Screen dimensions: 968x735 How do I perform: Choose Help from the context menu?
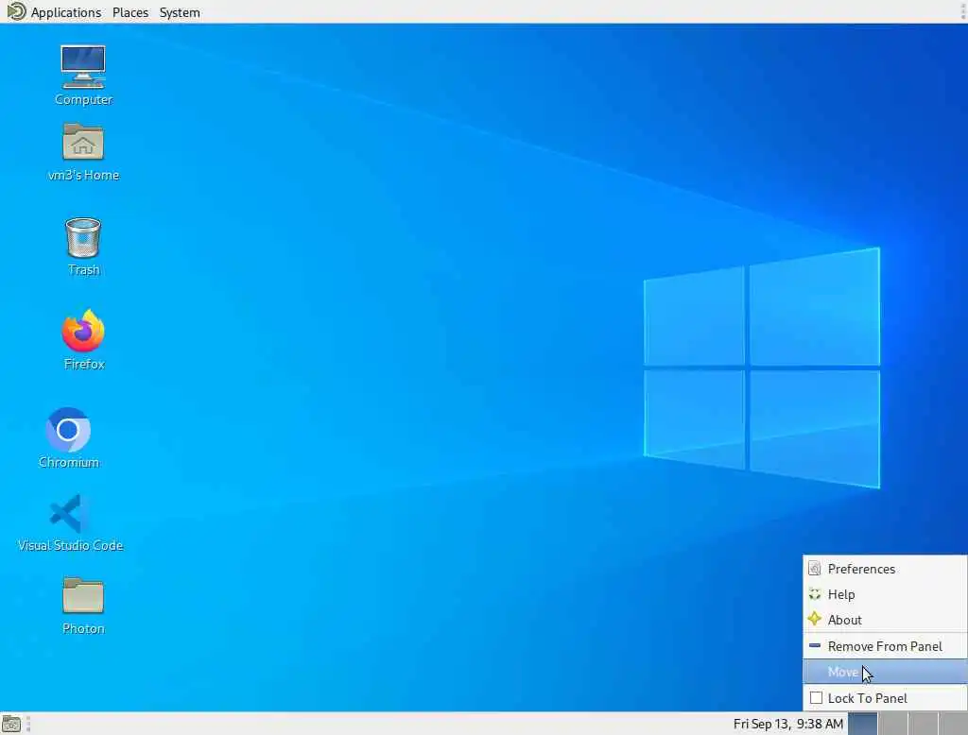tap(885, 594)
